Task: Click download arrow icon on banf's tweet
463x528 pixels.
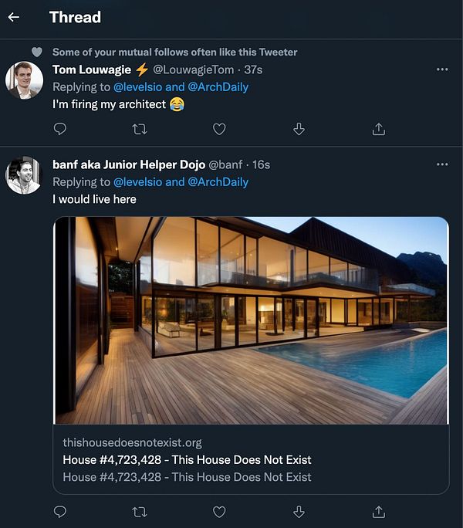Action: (299, 512)
